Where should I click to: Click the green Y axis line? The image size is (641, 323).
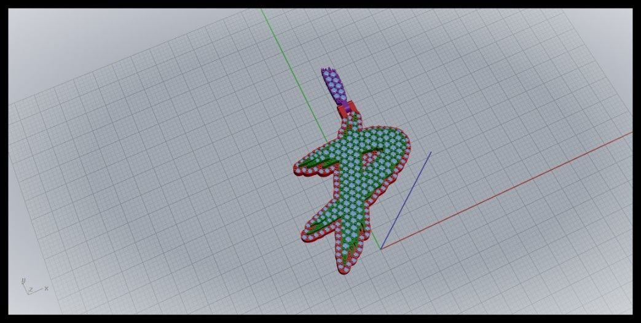[294, 76]
